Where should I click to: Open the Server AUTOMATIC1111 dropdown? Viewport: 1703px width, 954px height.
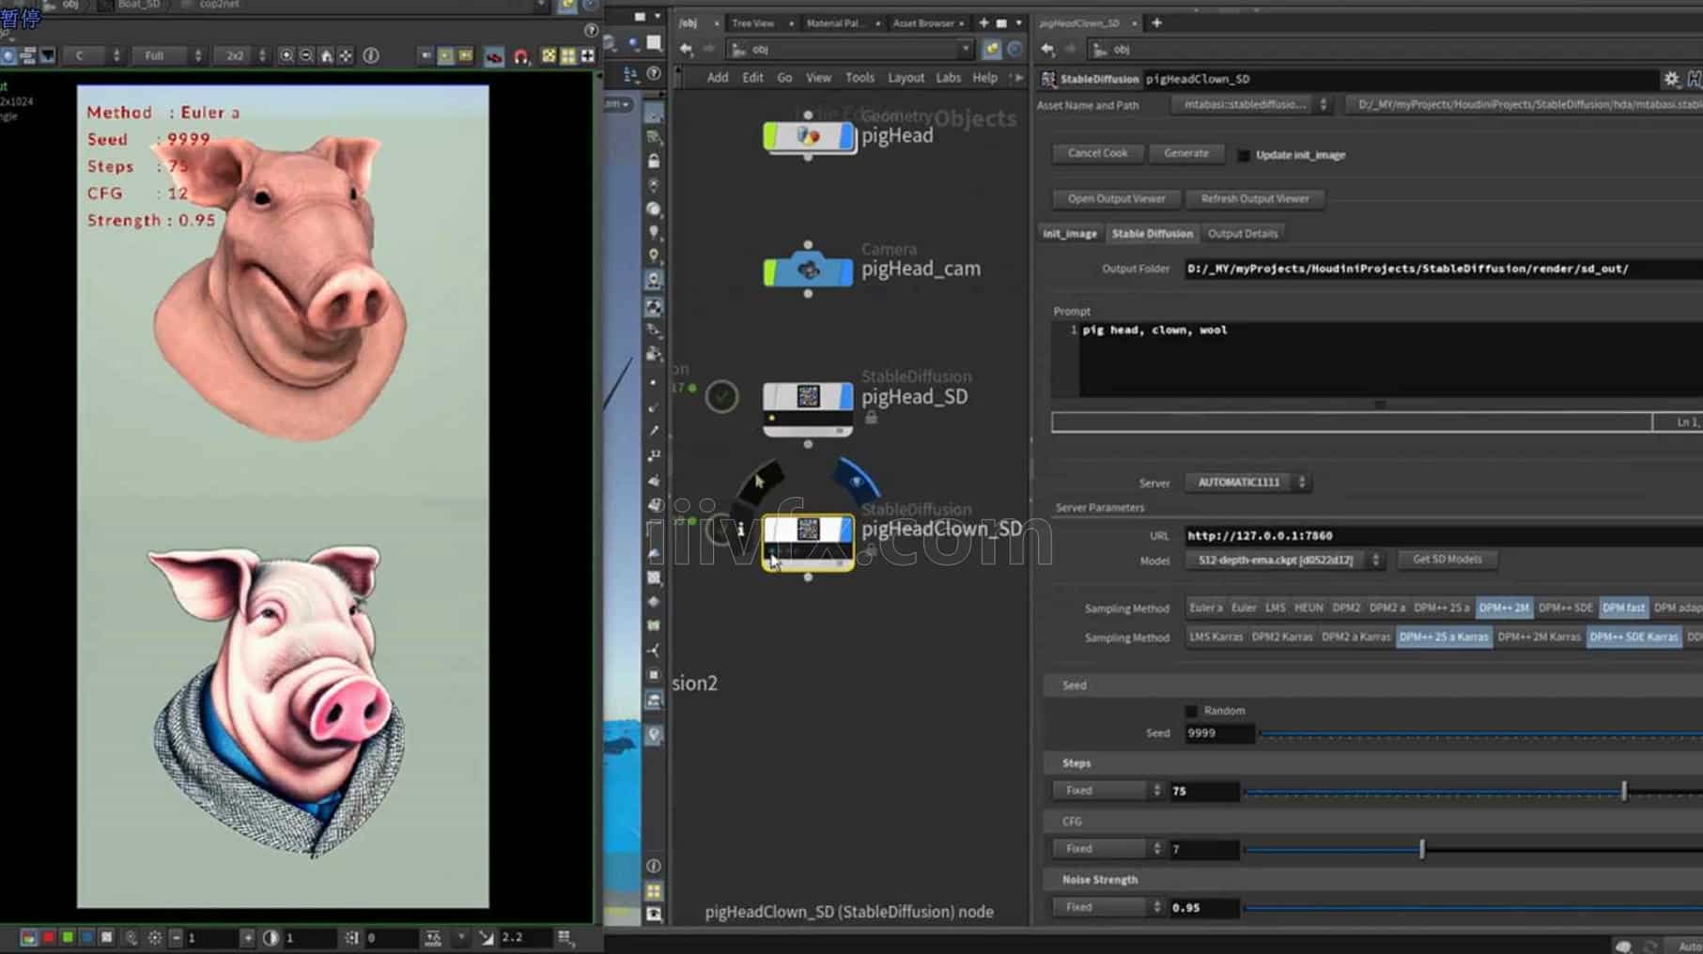pyautogui.click(x=1246, y=483)
